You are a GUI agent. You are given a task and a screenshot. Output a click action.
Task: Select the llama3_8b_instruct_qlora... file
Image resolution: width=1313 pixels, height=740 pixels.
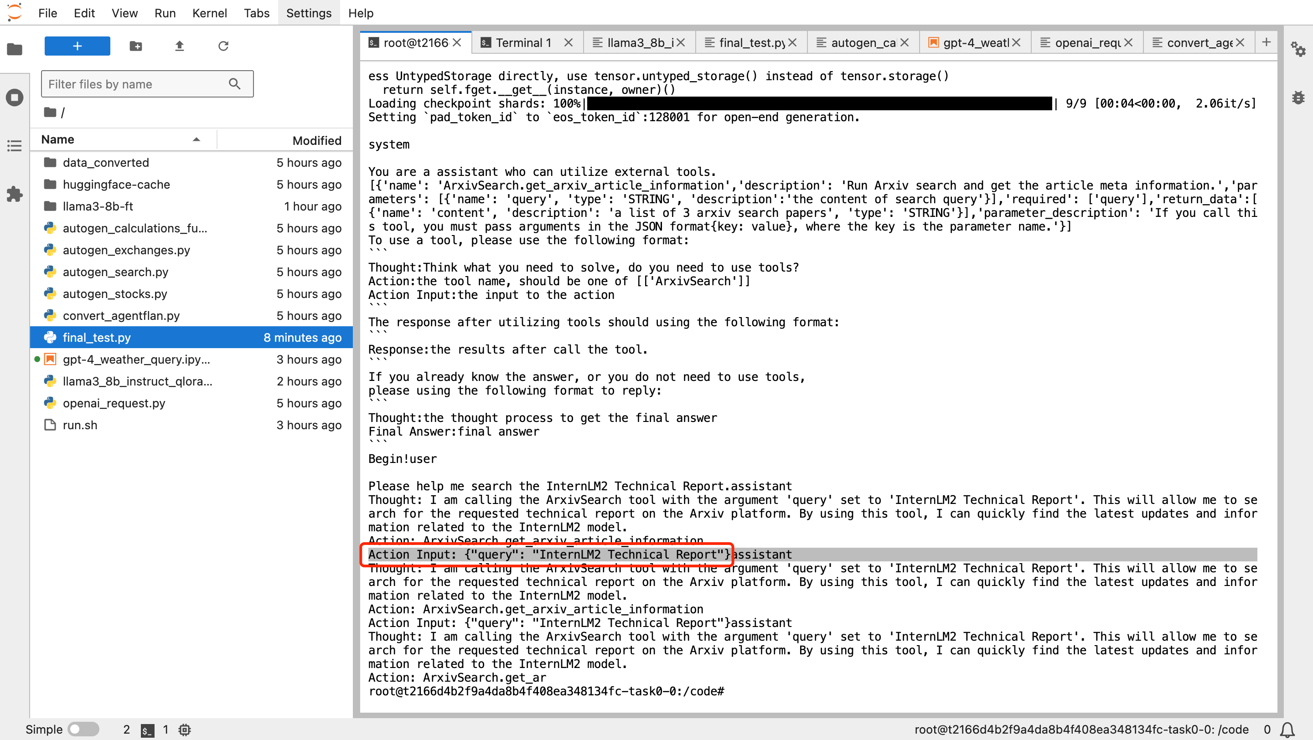191,381
